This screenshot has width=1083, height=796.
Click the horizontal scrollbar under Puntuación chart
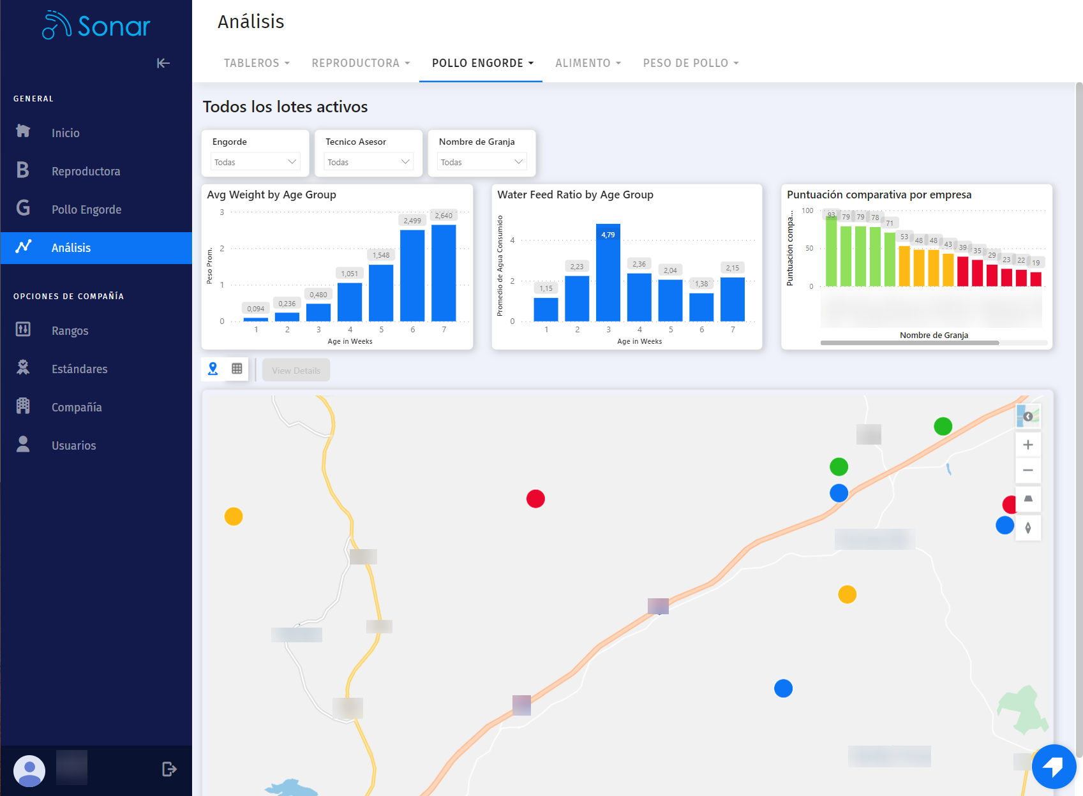pyautogui.click(x=909, y=343)
